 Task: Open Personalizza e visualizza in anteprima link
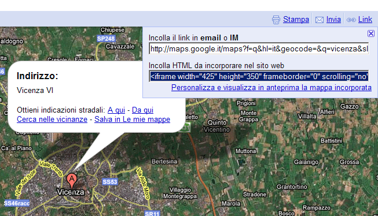click(x=271, y=88)
